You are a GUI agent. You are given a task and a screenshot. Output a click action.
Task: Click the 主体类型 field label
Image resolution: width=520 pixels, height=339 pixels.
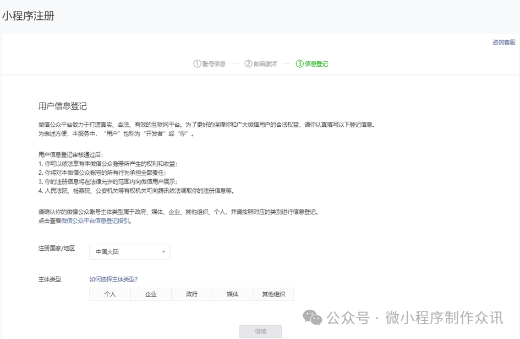coord(50,279)
